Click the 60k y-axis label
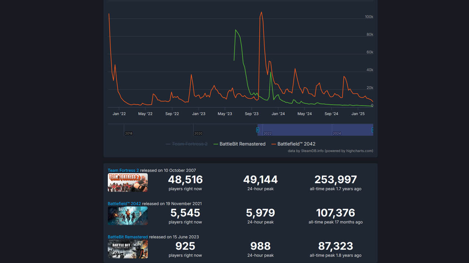 (x=370, y=52)
